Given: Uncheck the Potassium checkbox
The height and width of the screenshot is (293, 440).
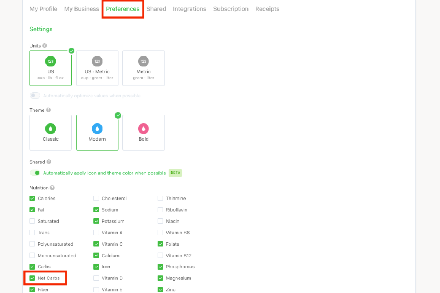Looking at the screenshot, I should (96, 221).
